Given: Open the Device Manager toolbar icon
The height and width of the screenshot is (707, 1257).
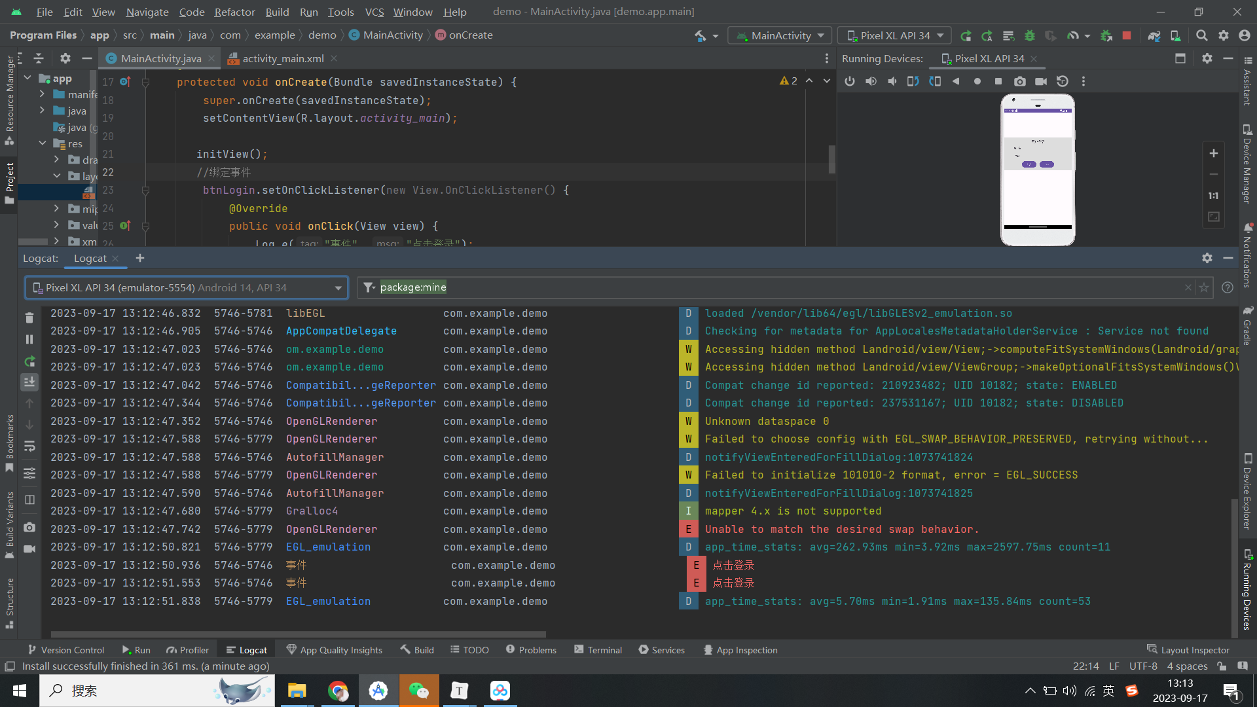Looking at the screenshot, I should point(1176,35).
